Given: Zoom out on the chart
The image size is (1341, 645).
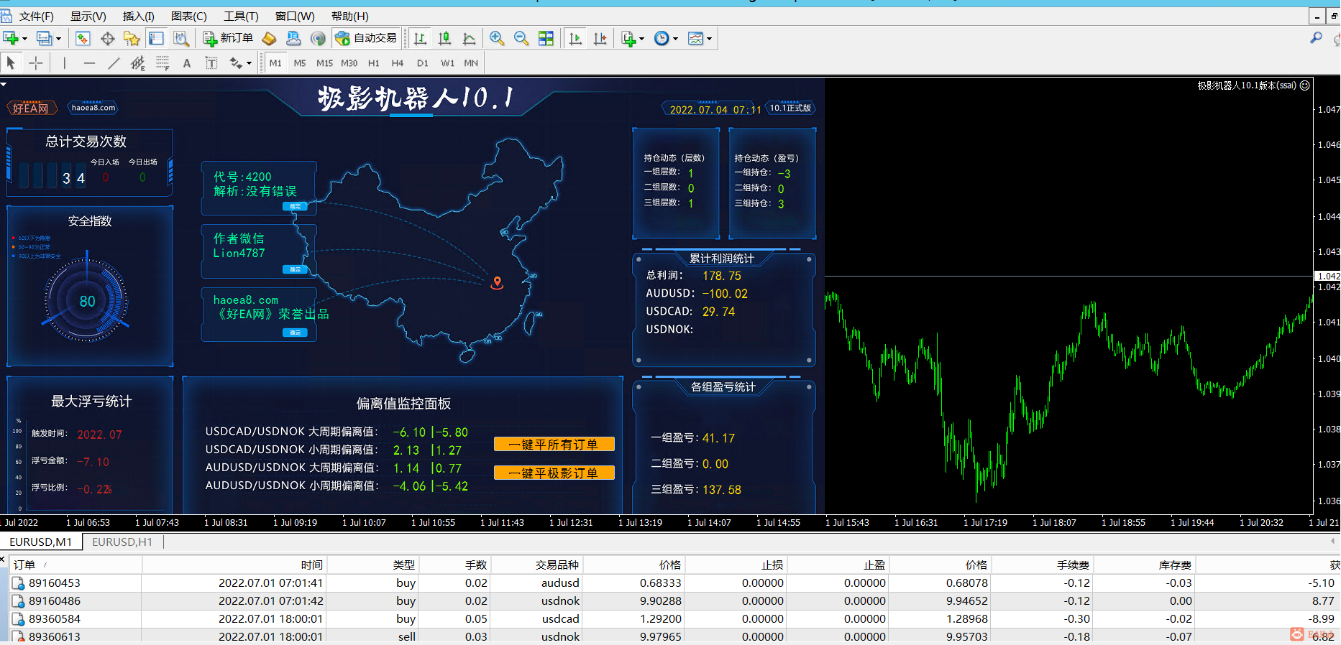Looking at the screenshot, I should [x=521, y=39].
